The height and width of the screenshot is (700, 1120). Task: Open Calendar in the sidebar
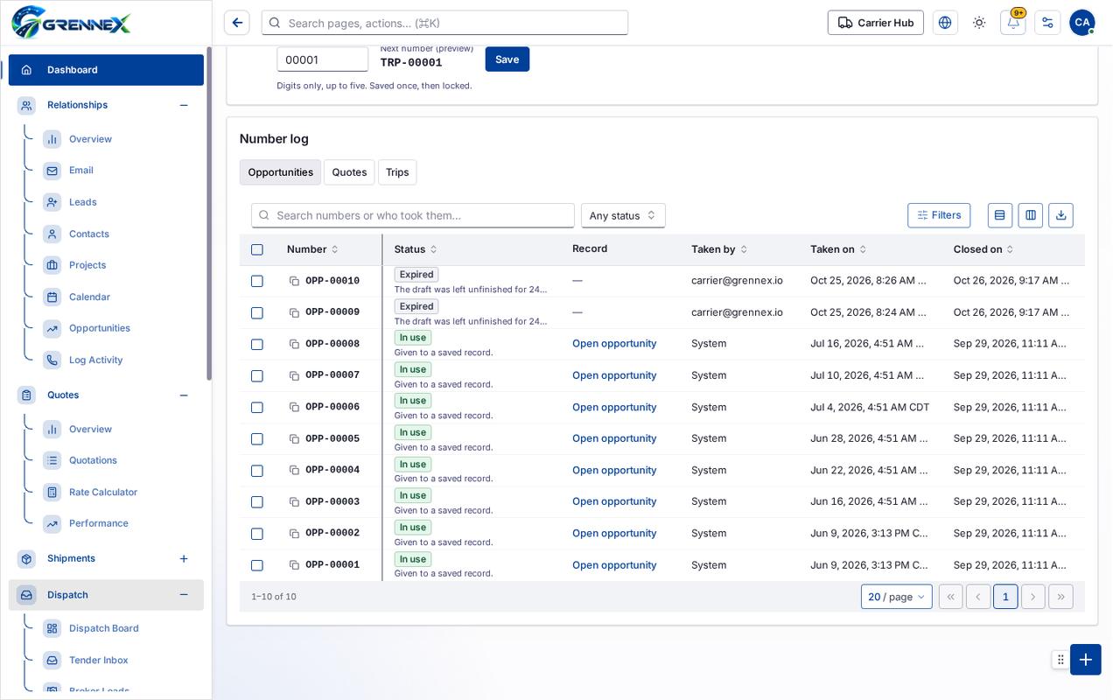coord(89,297)
